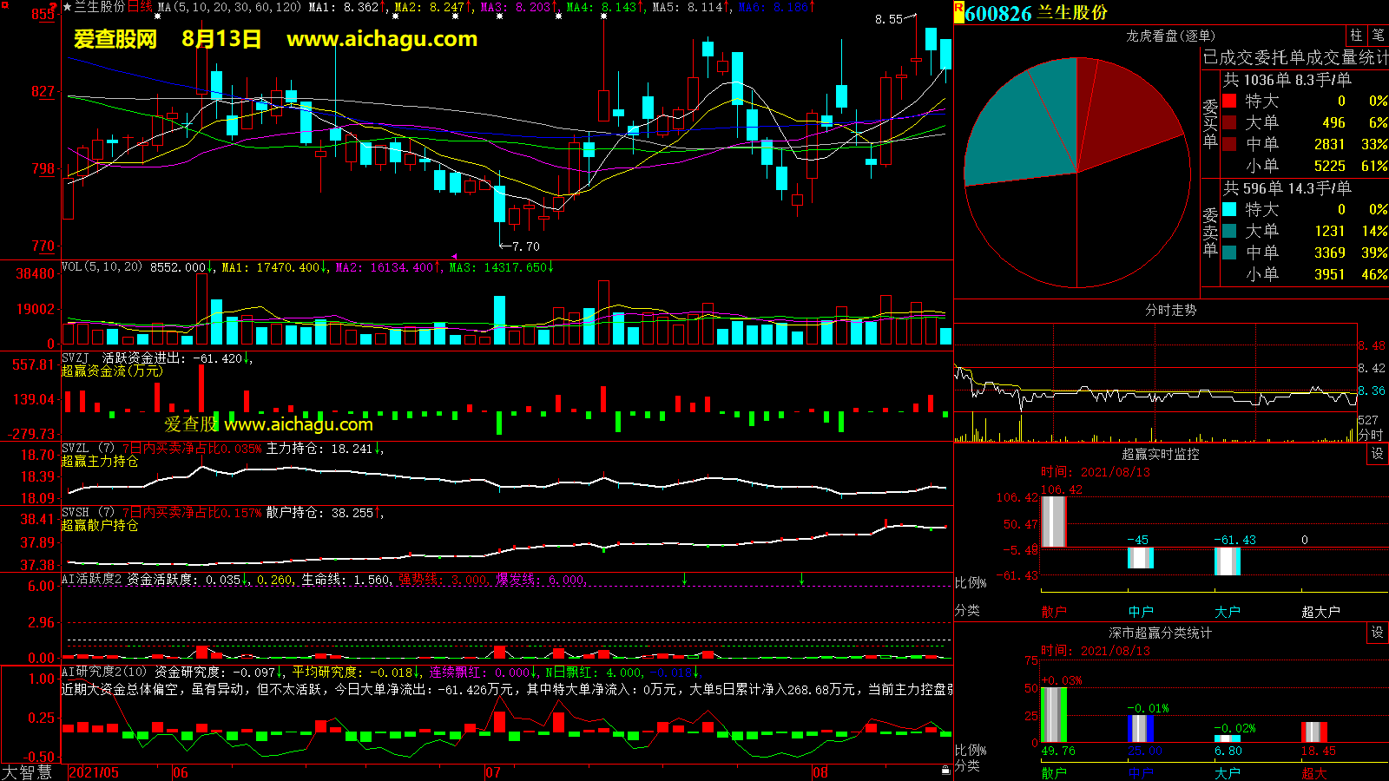
Task: Switch 龙虎看盘 to 笔 tick view
Action: tap(1378, 35)
